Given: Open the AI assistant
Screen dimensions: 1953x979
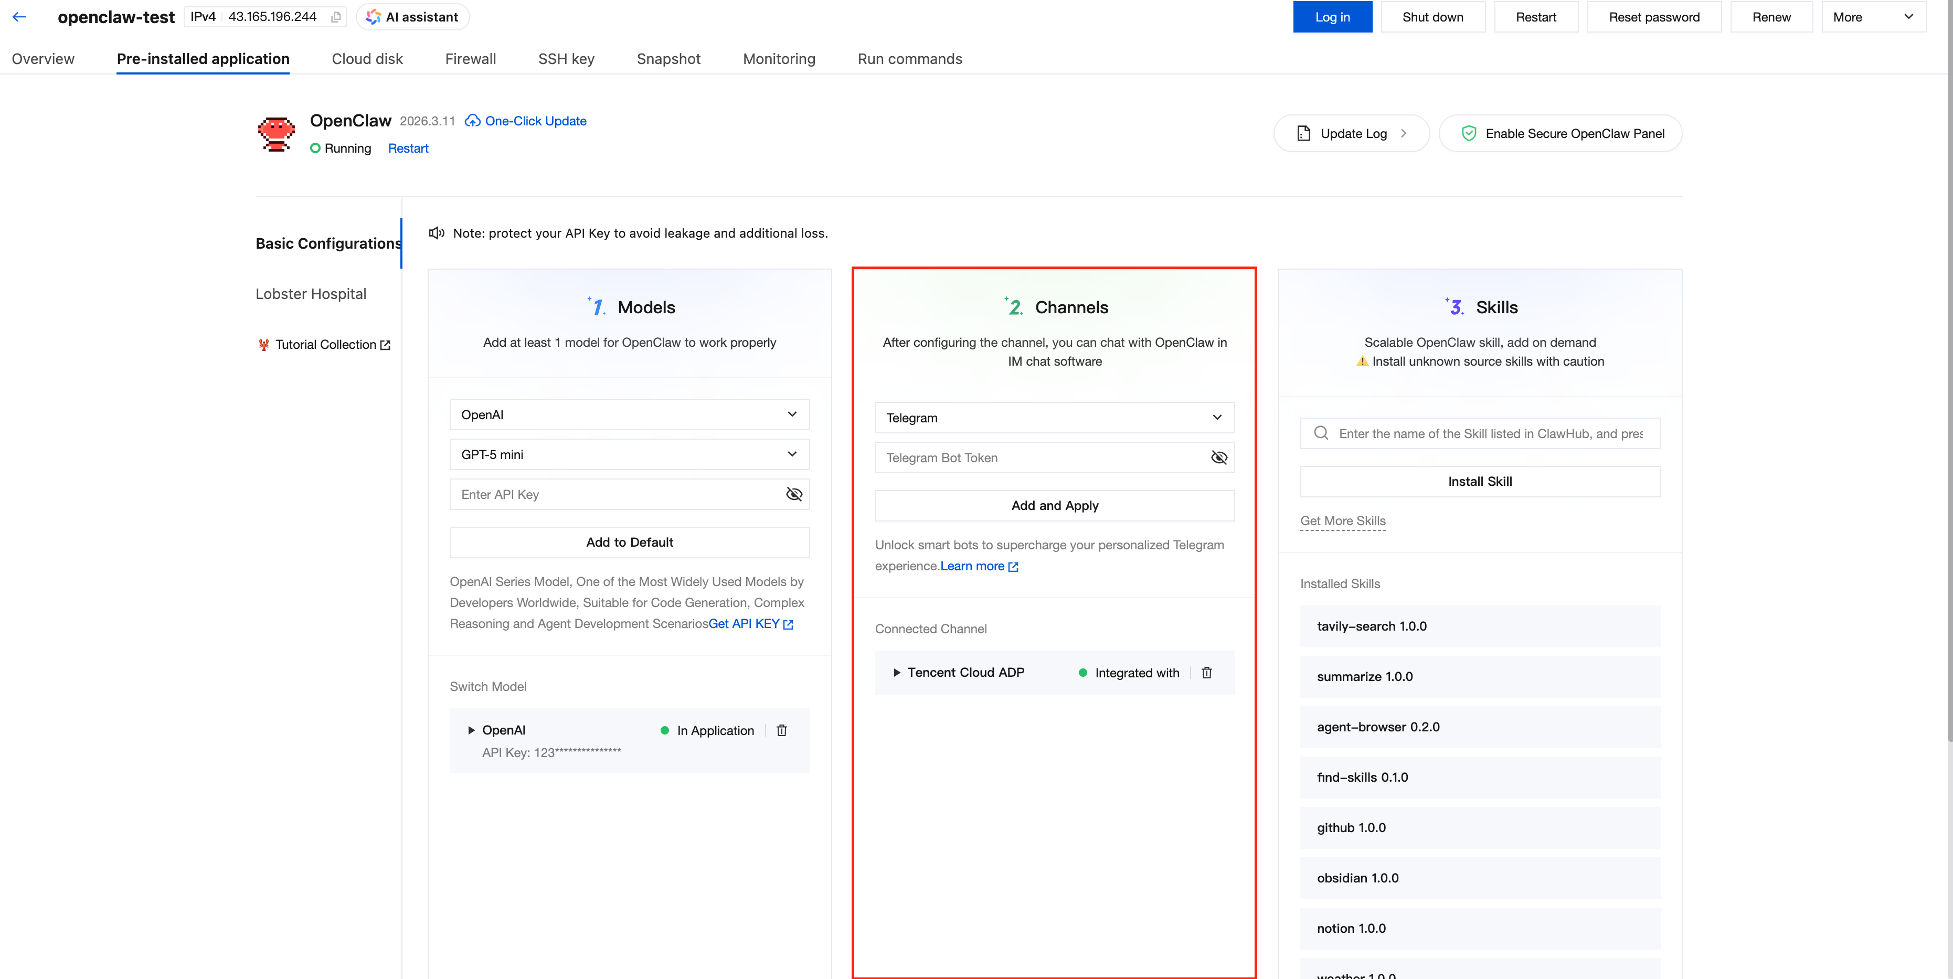Looking at the screenshot, I should (x=412, y=17).
